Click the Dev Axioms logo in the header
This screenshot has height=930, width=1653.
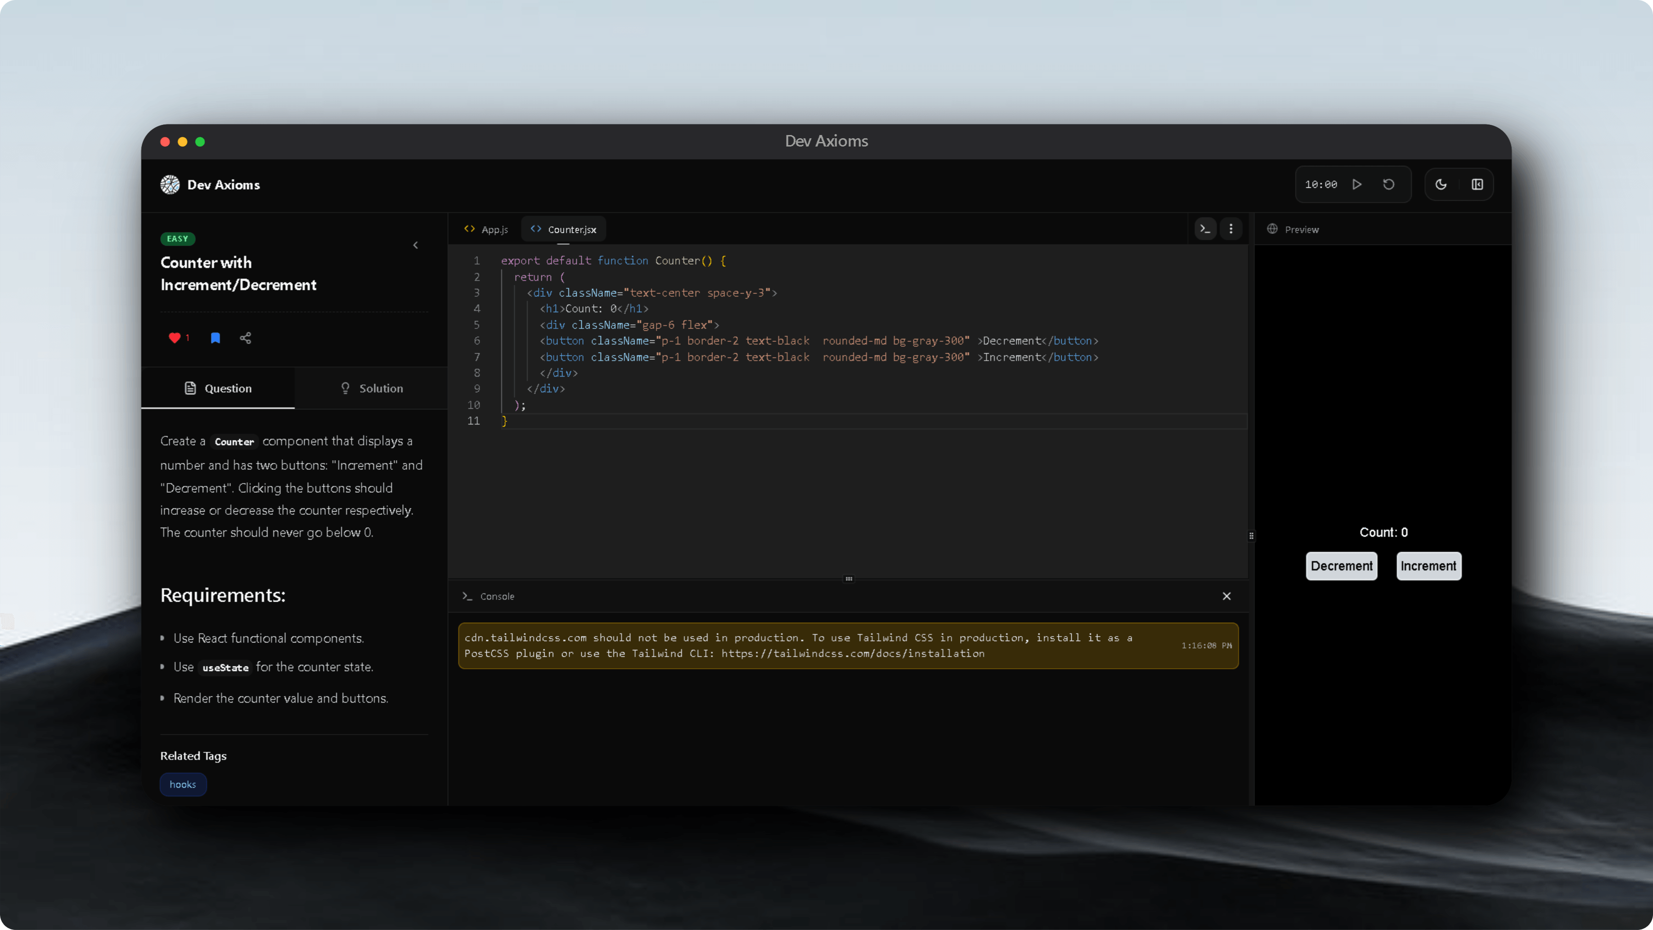169,184
